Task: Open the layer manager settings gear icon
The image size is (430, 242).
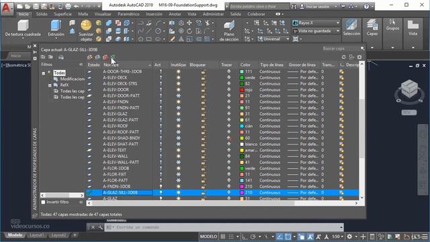Action: (x=359, y=57)
